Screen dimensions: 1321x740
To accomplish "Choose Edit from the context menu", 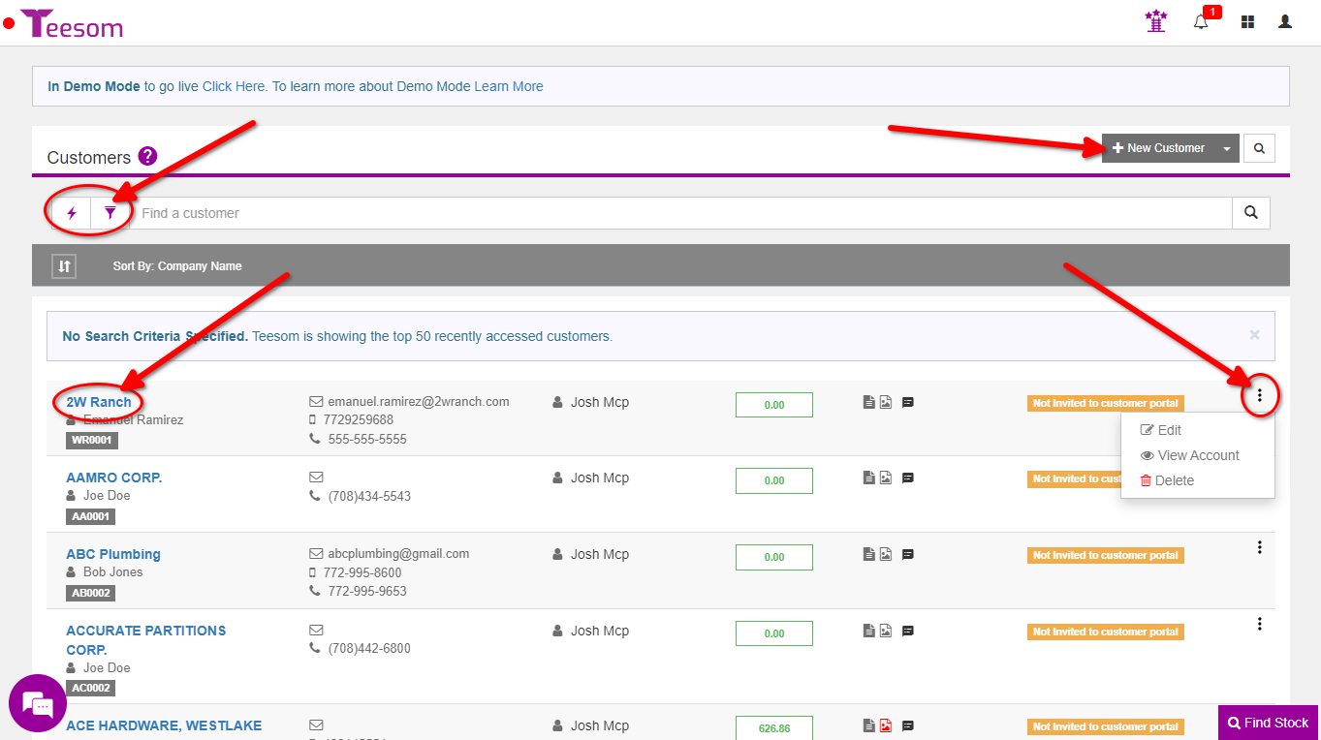I will coord(1161,430).
